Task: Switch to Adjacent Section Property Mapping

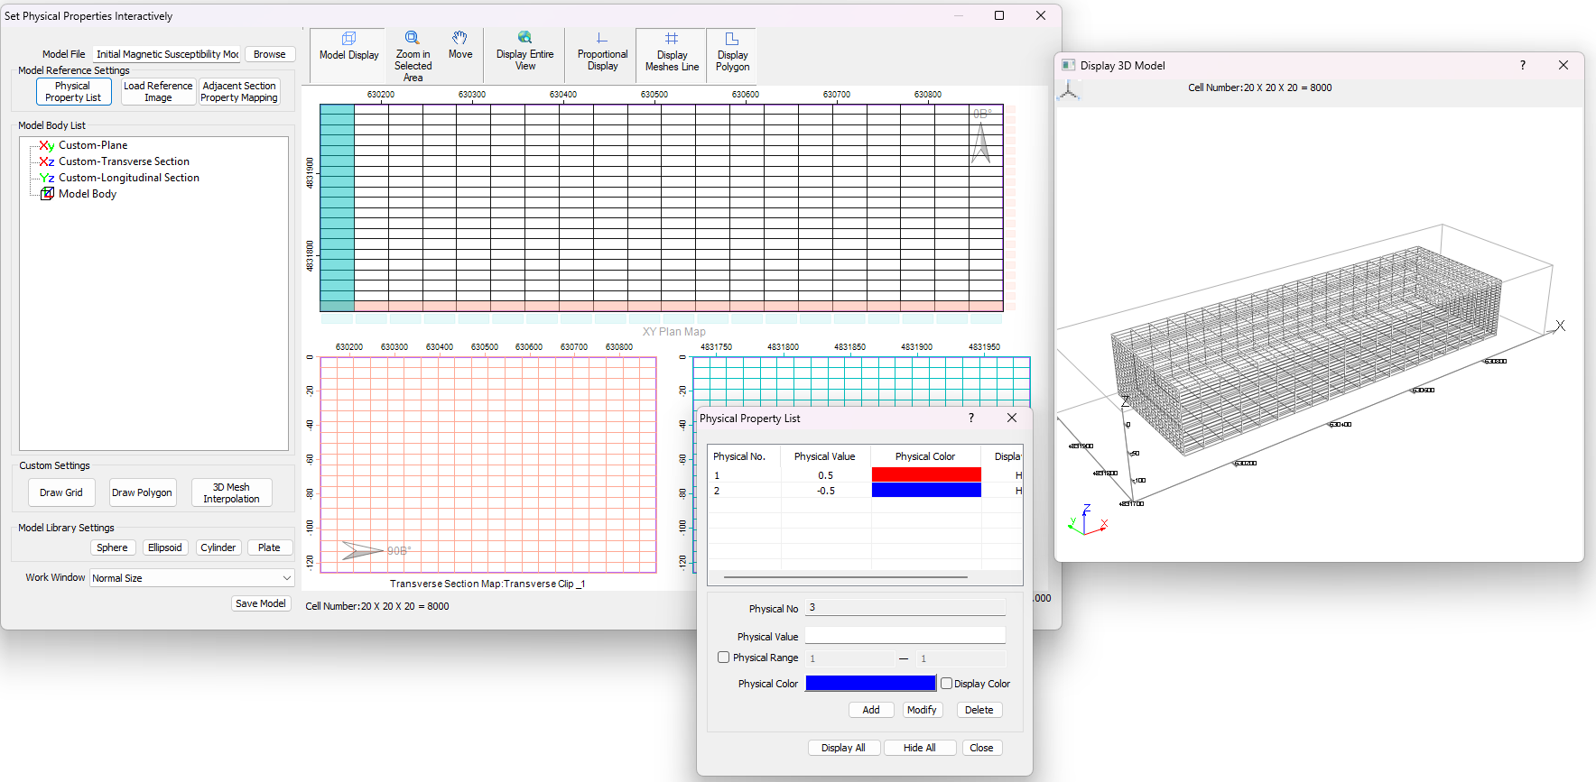Action: pyautogui.click(x=239, y=92)
